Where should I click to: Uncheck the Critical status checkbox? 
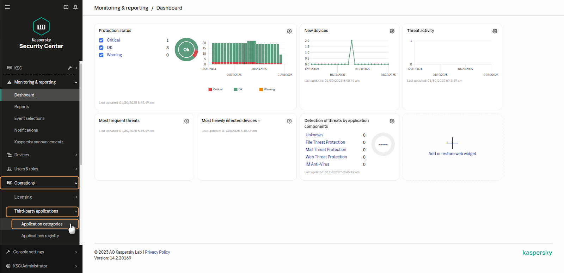[x=101, y=41]
